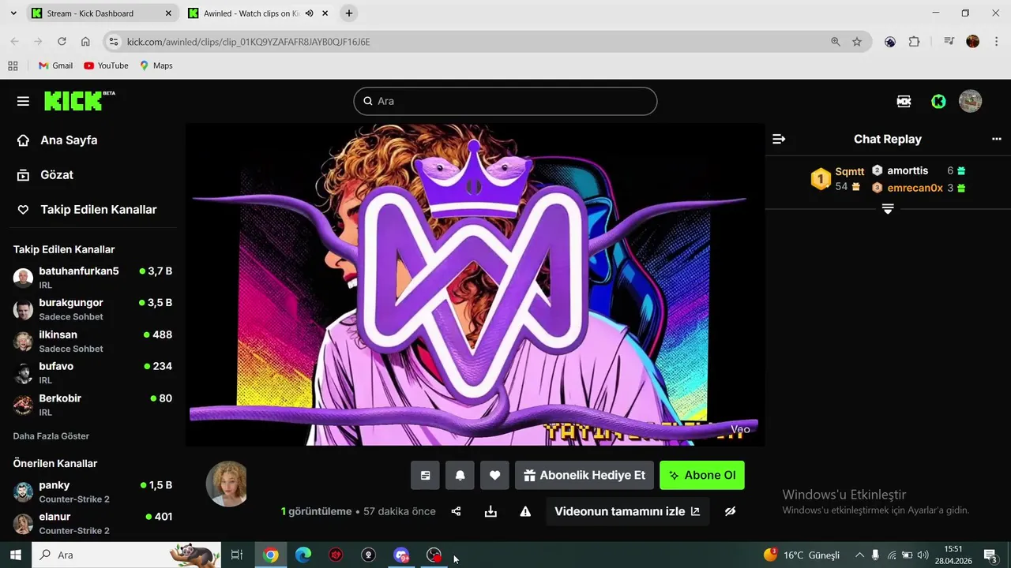Open recommended channel elanur

click(x=92, y=523)
